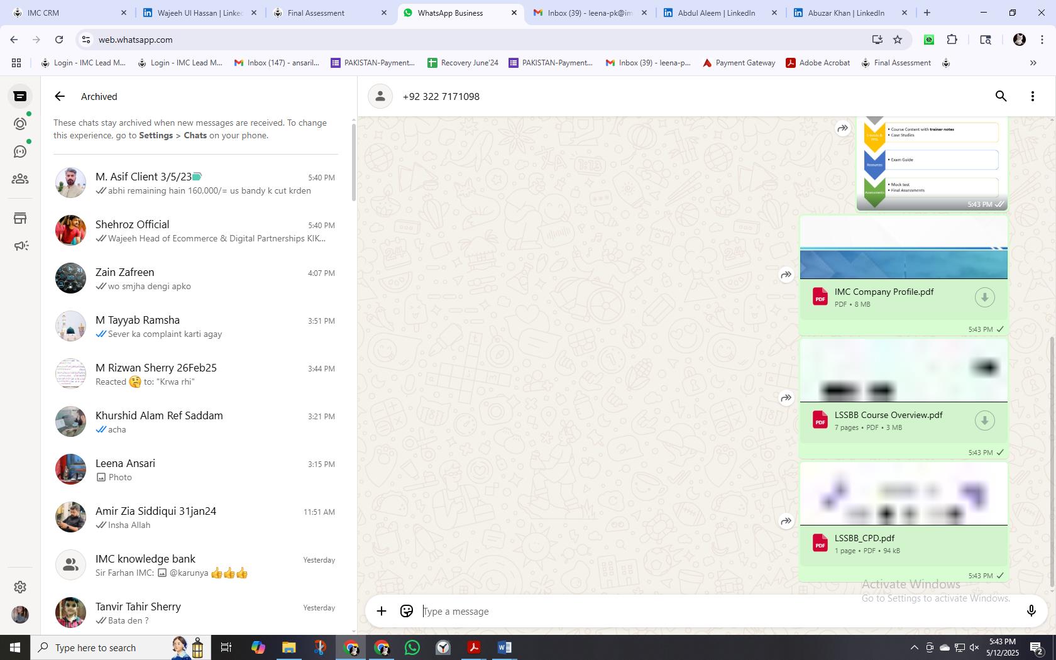This screenshot has height=660, width=1056.
Task: Open the Payment Gateway bookmark
Action: pyautogui.click(x=739, y=63)
